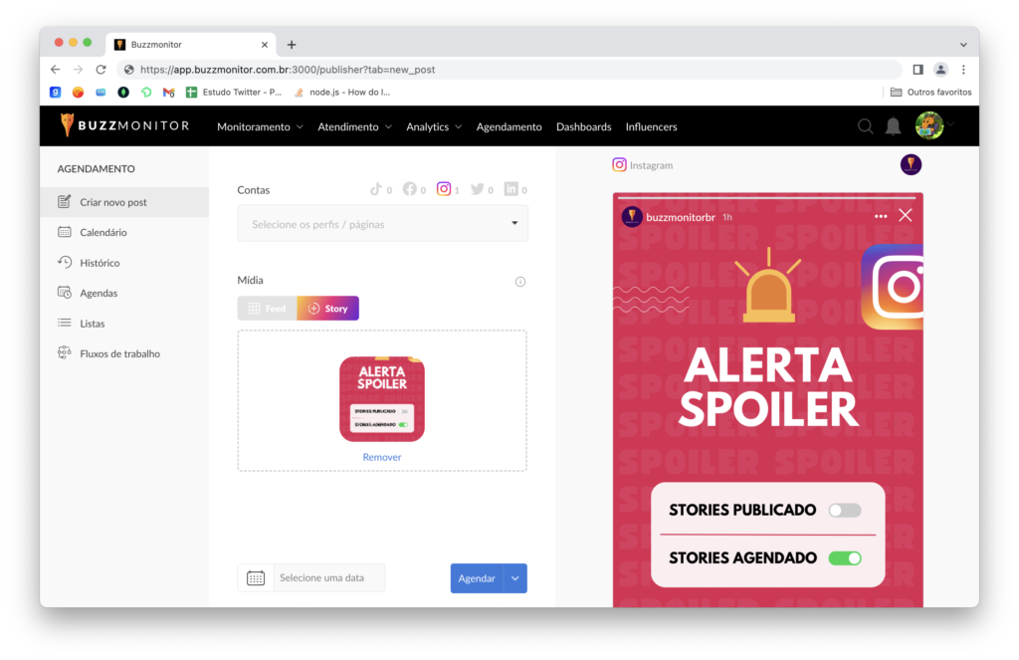Open the Selecione os perfis dropdown
Viewport: 1019px width, 660px height.
tap(382, 224)
